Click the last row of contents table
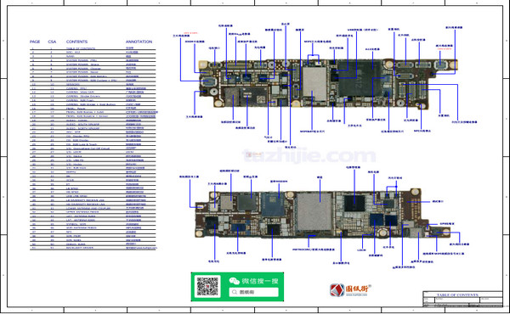 (x=93, y=248)
